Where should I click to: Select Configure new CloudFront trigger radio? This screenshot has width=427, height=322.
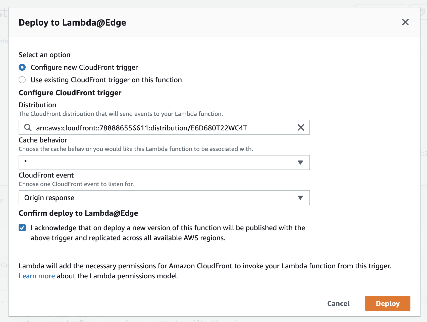pos(22,67)
